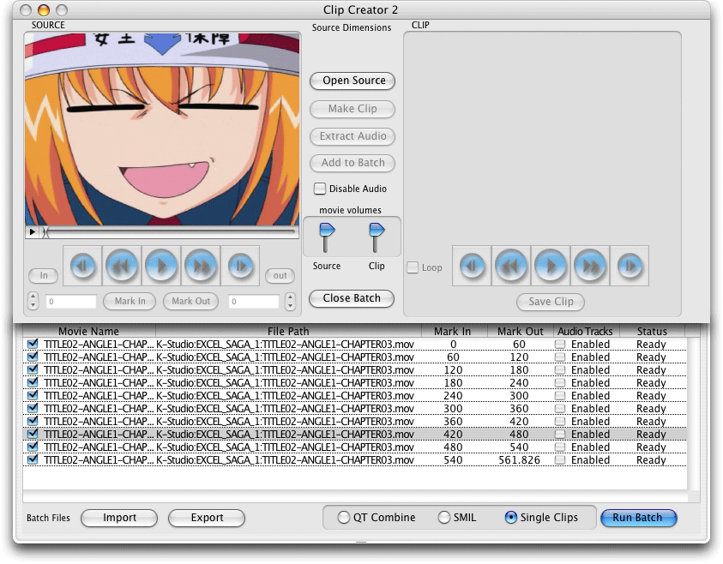723x564 pixels.
Task: Rewind the source movie
Action: [122, 266]
